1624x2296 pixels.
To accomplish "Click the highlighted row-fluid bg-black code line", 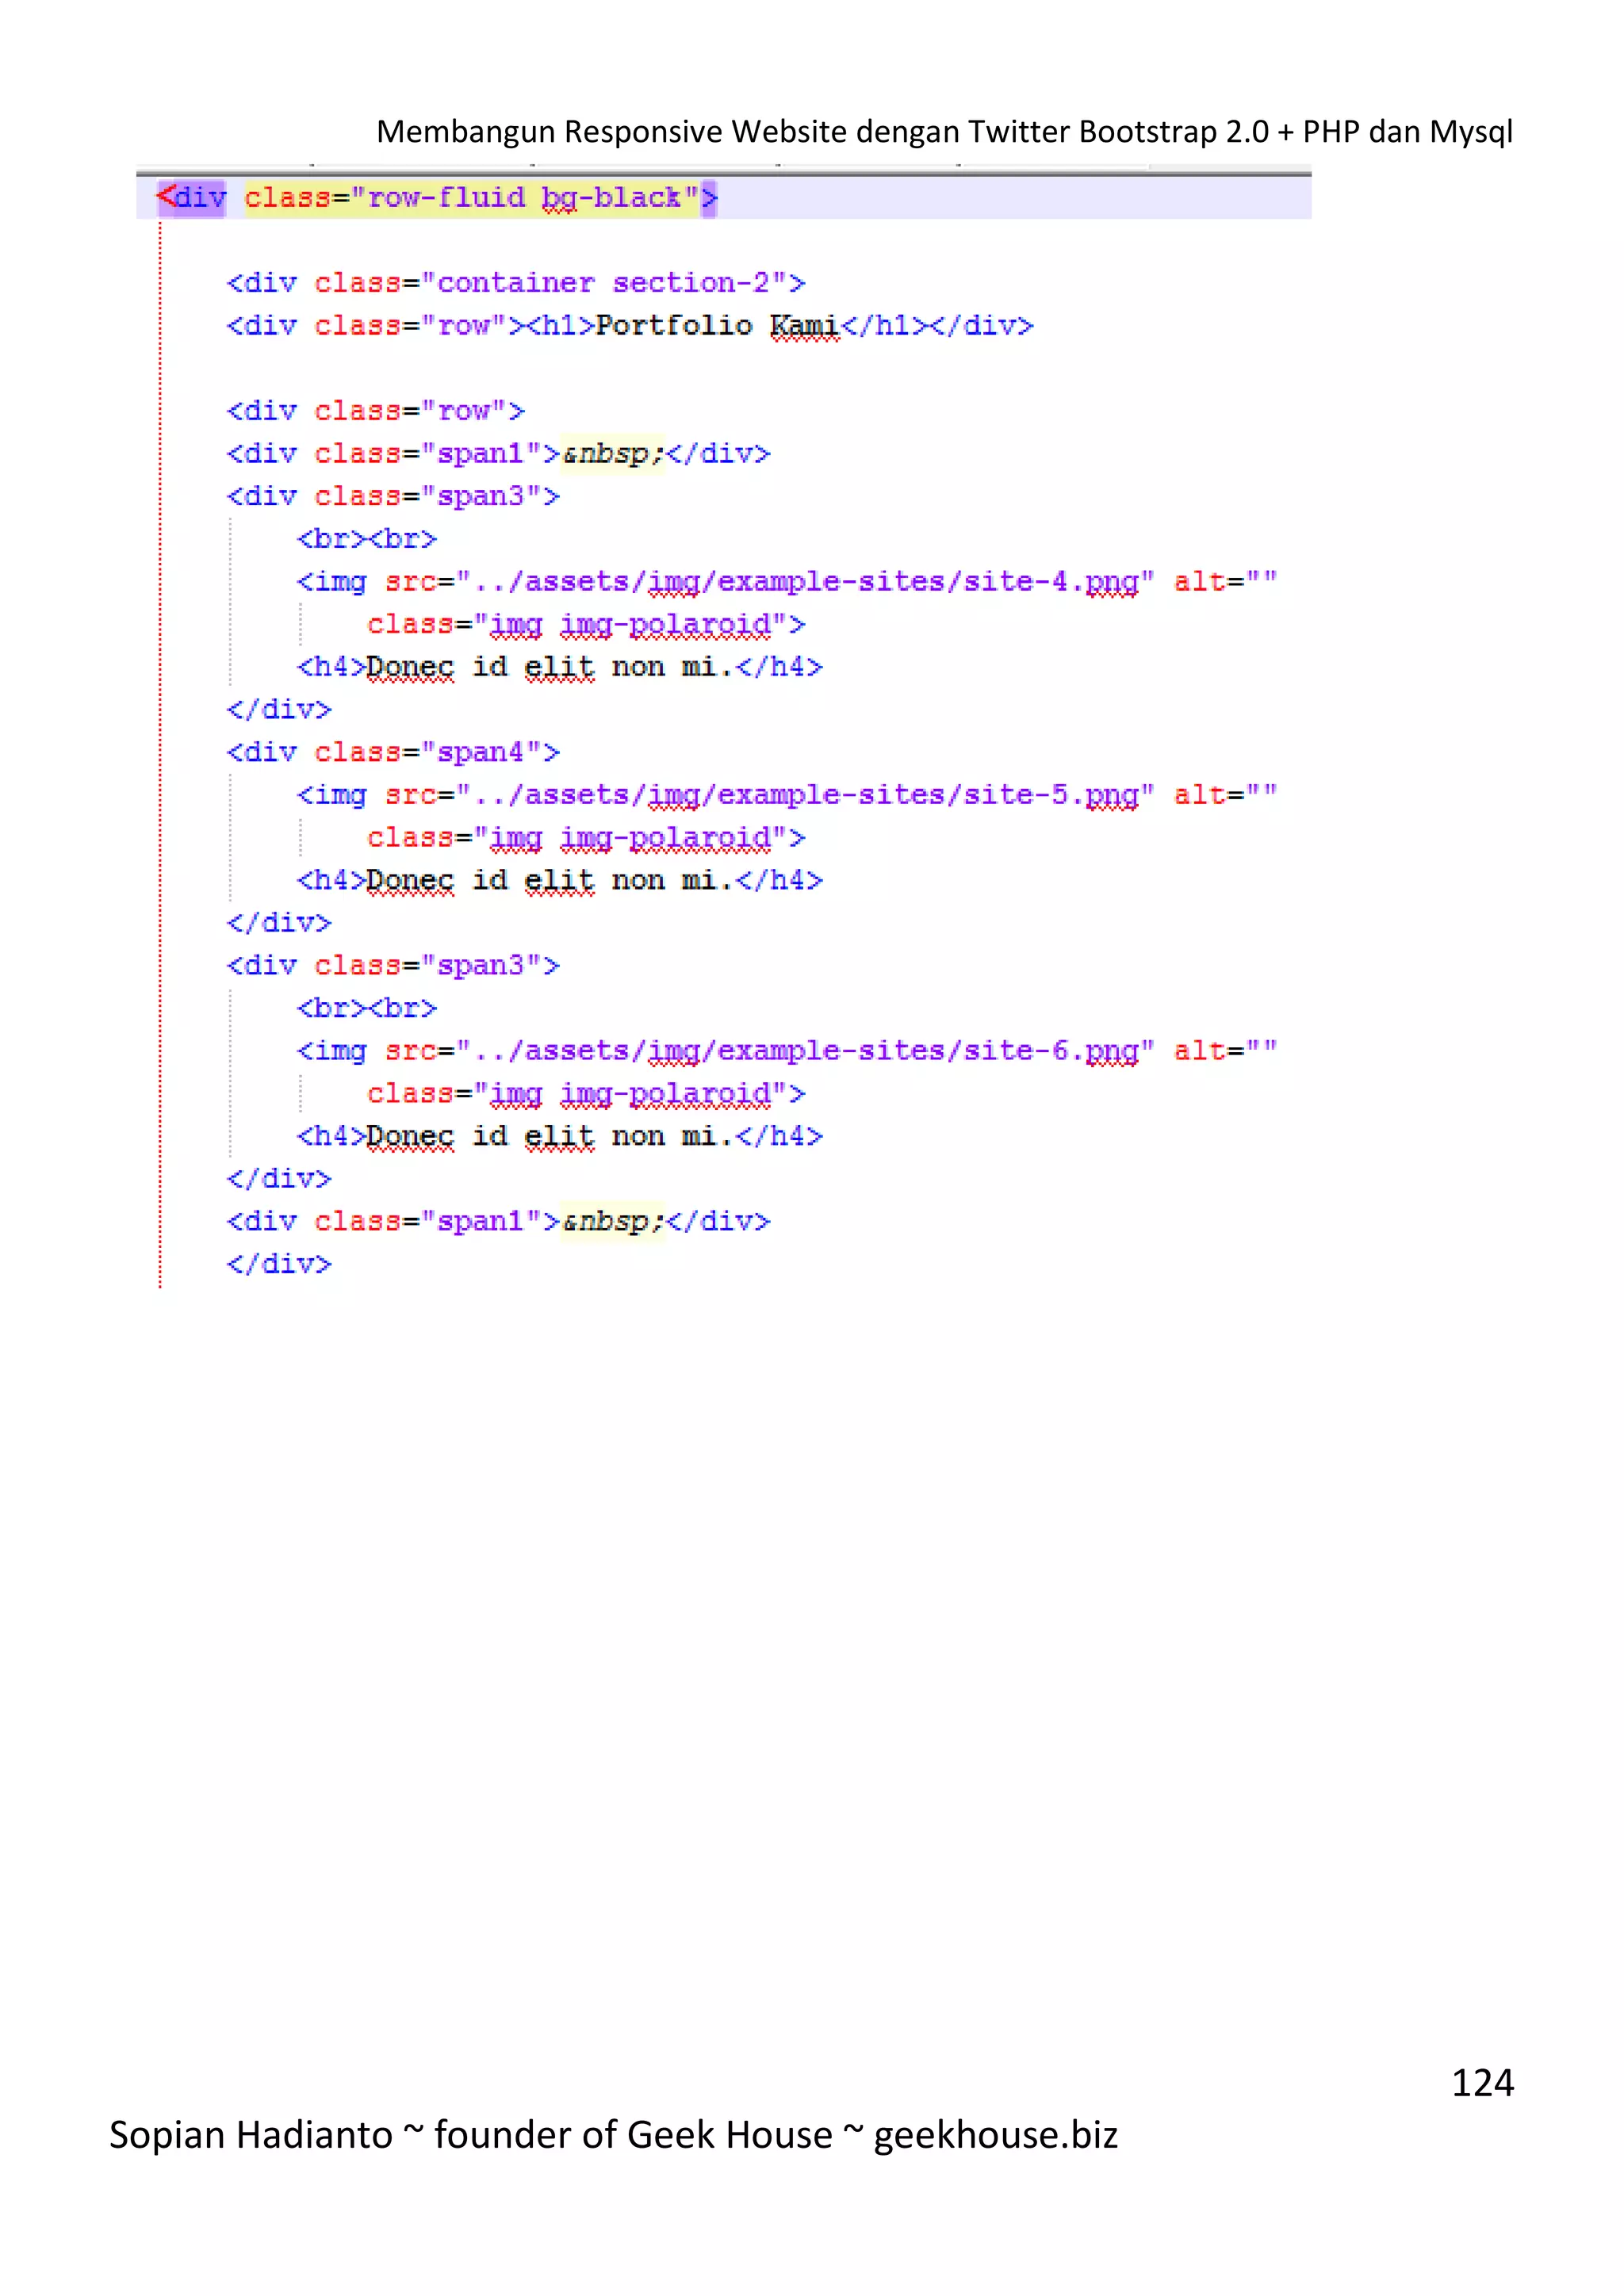I will pos(723,197).
